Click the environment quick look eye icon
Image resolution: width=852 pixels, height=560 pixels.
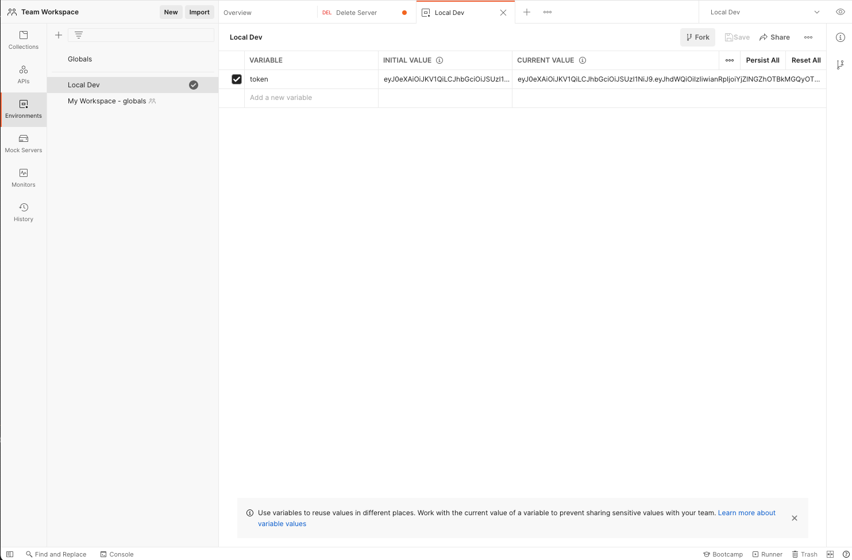click(840, 12)
